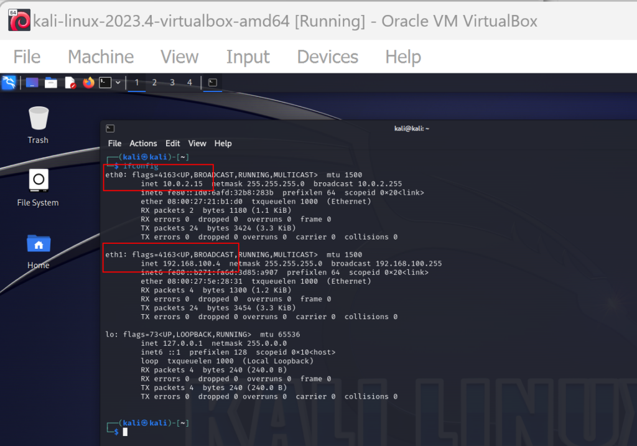Click 'mtu 65536' value
The height and width of the screenshot is (446, 637).
(280, 335)
